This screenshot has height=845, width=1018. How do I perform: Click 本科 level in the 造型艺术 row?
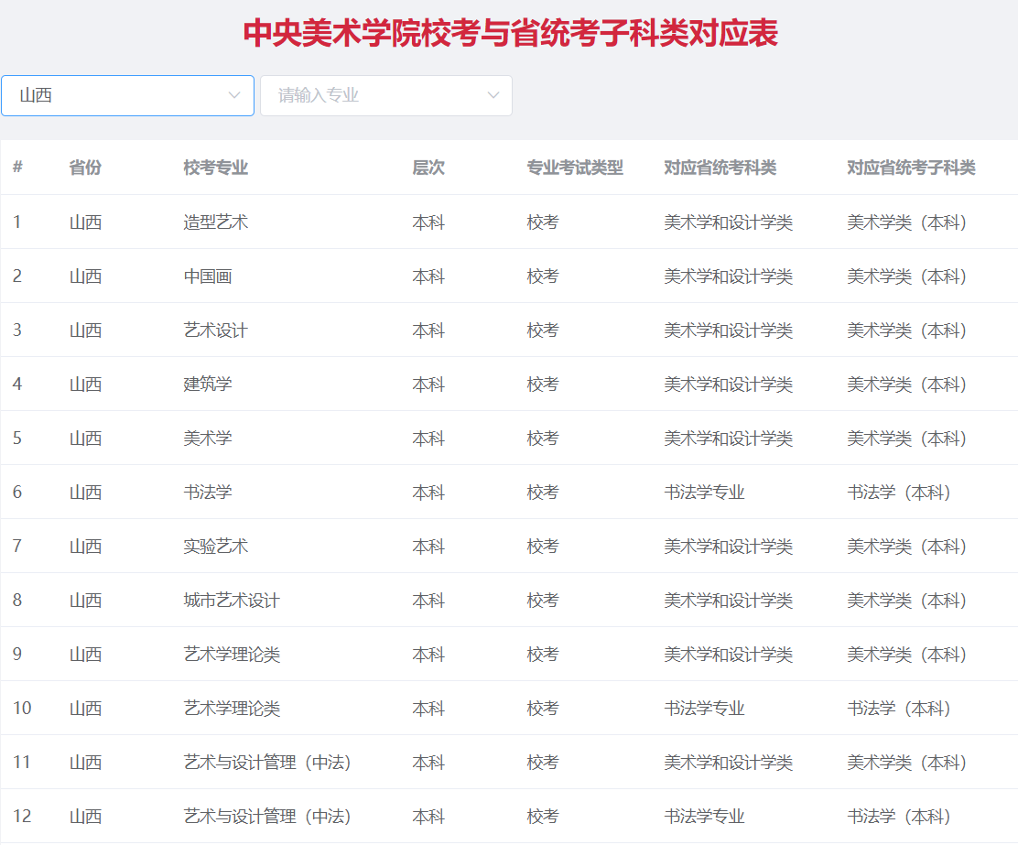click(x=428, y=222)
